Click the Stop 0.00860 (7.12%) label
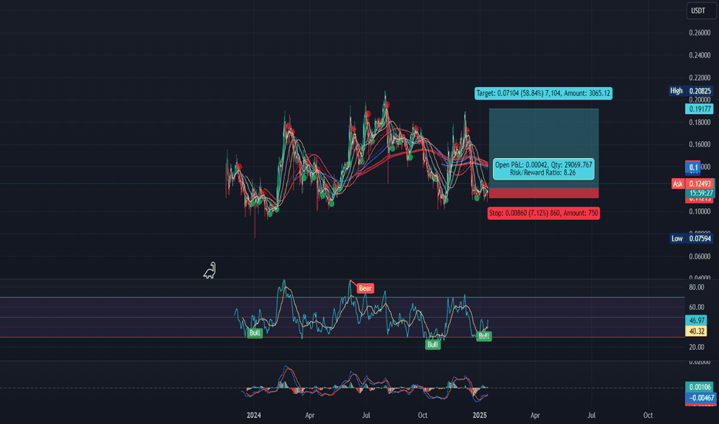Image resolution: width=719 pixels, height=424 pixels. coord(543,213)
